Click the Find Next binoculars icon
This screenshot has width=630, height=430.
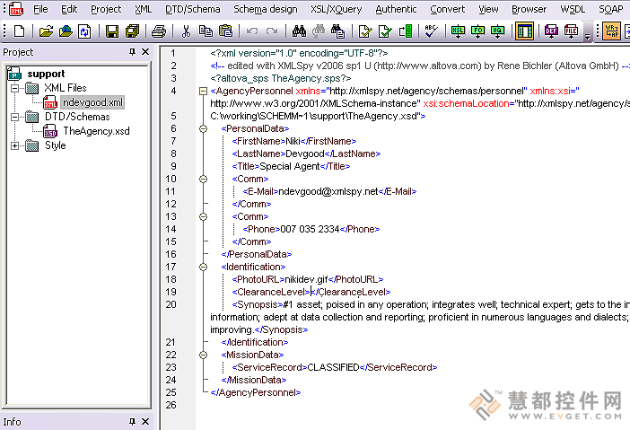tap(319, 31)
